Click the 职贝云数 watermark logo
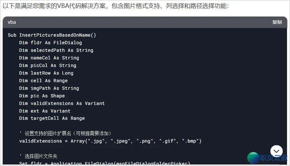The height and width of the screenshot is (166, 290). [267, 158]
